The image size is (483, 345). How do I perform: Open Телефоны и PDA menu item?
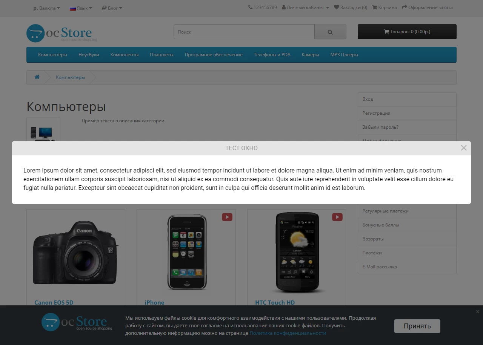[272, 55]
